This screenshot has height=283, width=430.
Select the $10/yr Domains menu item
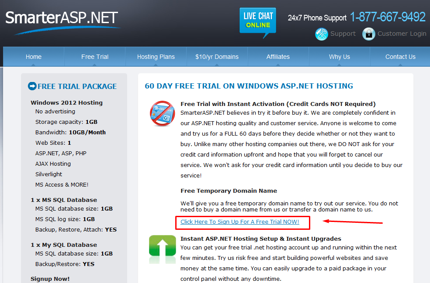point(217,57)
